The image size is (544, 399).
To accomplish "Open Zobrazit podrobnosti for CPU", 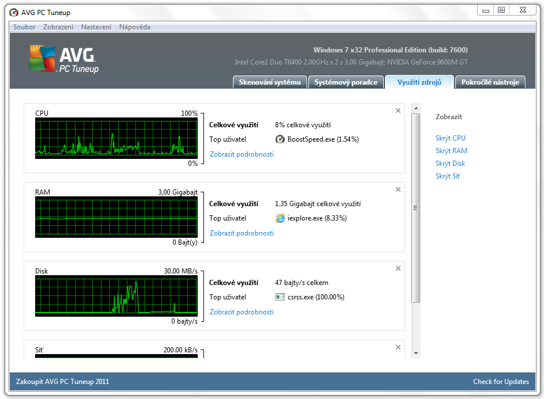I will (241, 154).
